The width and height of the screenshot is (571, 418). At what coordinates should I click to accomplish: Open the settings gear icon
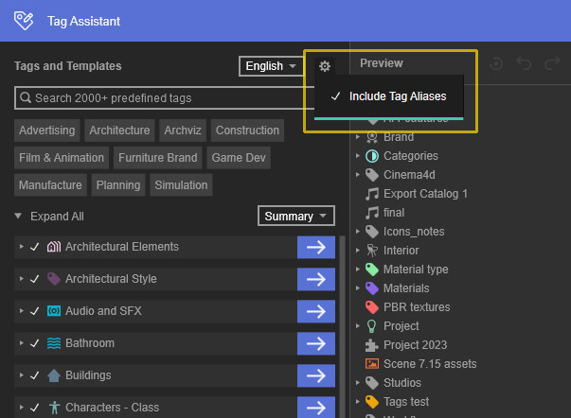(325, 66)
